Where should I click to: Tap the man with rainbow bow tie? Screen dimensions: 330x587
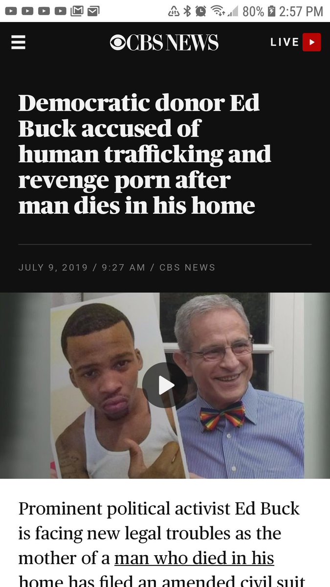pyautogui.click(x=240, y=385)
